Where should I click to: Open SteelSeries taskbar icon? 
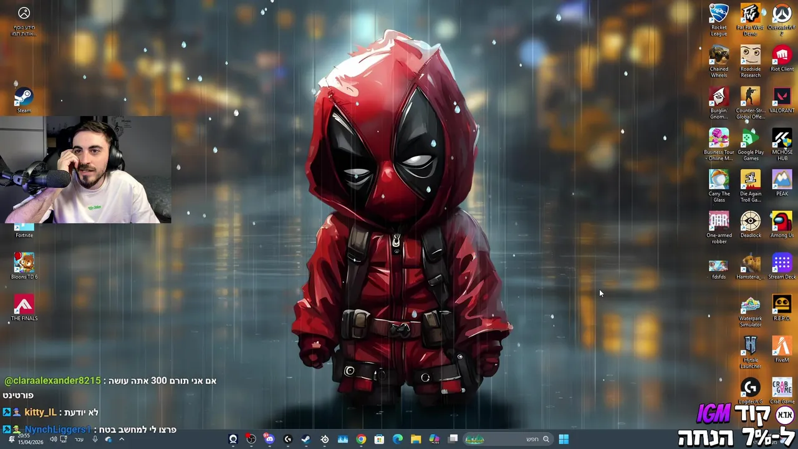click(x=325, y=439)
